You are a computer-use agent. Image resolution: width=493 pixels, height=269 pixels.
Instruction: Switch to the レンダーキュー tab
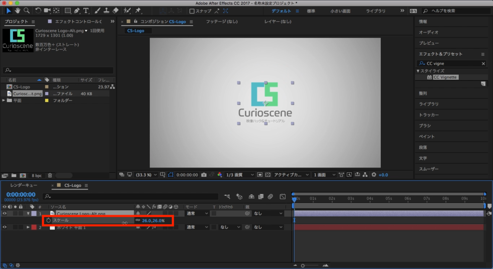[x=24, y=185]
